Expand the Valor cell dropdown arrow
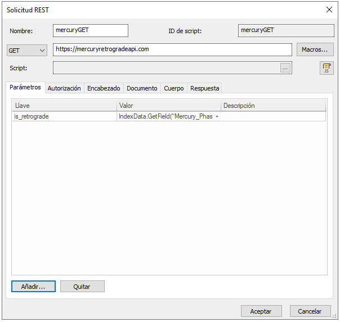 click(x=217, y=117)
